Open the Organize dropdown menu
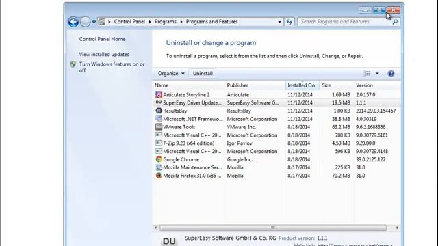This screenshot has height=246, width=438. 171,74
